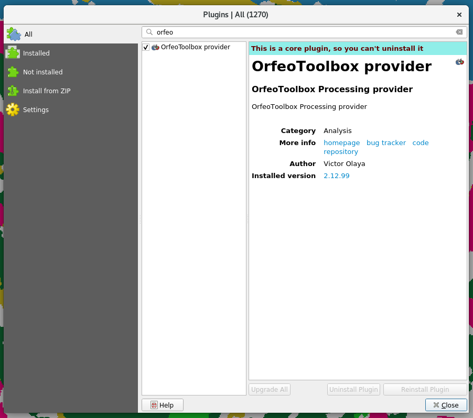Click the OrfeoToolbox logo in details panel
The image size is (473, 418).
coord(459,62)
